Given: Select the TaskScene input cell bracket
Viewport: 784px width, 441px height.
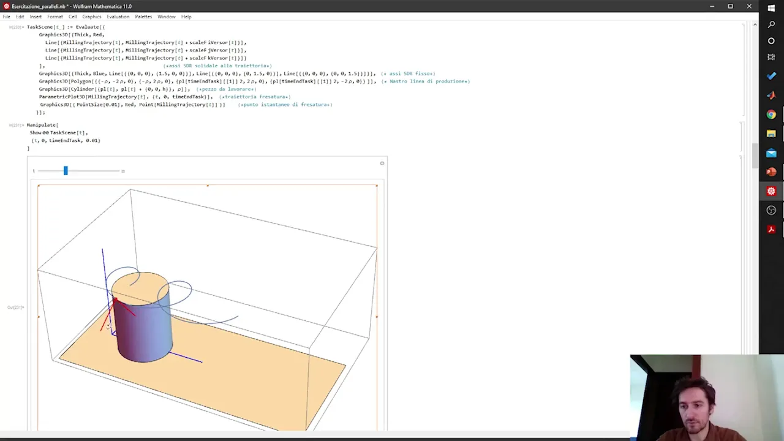Looking at the screenshot, I should point(742,70).
